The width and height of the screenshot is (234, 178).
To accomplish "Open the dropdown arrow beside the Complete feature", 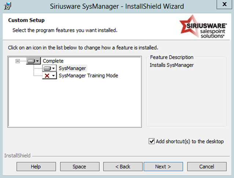I will (38, 61).
